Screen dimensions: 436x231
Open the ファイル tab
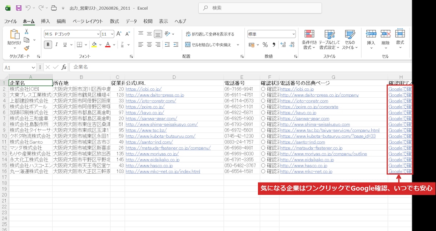[10, 21]
